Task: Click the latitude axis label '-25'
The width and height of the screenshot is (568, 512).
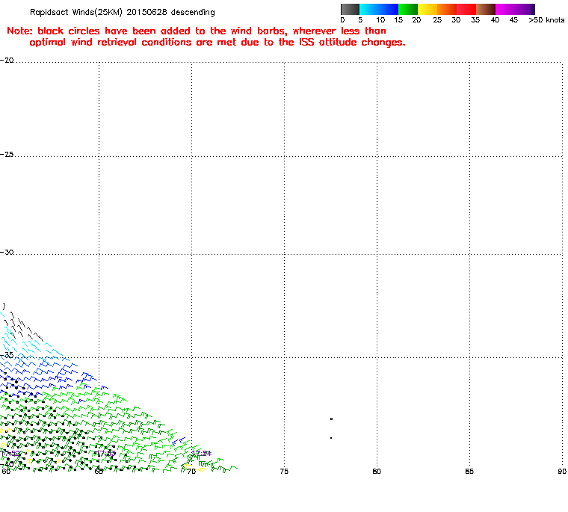Action: click(x=7, y=155)
